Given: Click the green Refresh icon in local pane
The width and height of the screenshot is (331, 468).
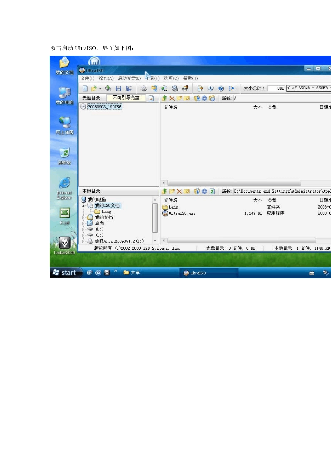Looking at the screenshot, I should tap(212, 191).
